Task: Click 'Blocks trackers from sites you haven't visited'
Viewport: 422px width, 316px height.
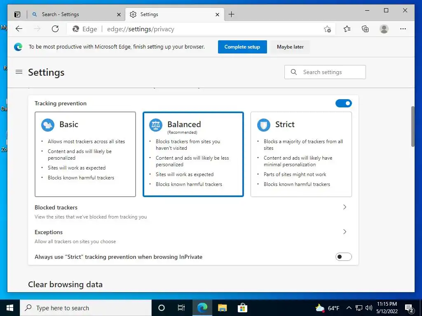Action: pyautogui.click(x=188, y=144)
